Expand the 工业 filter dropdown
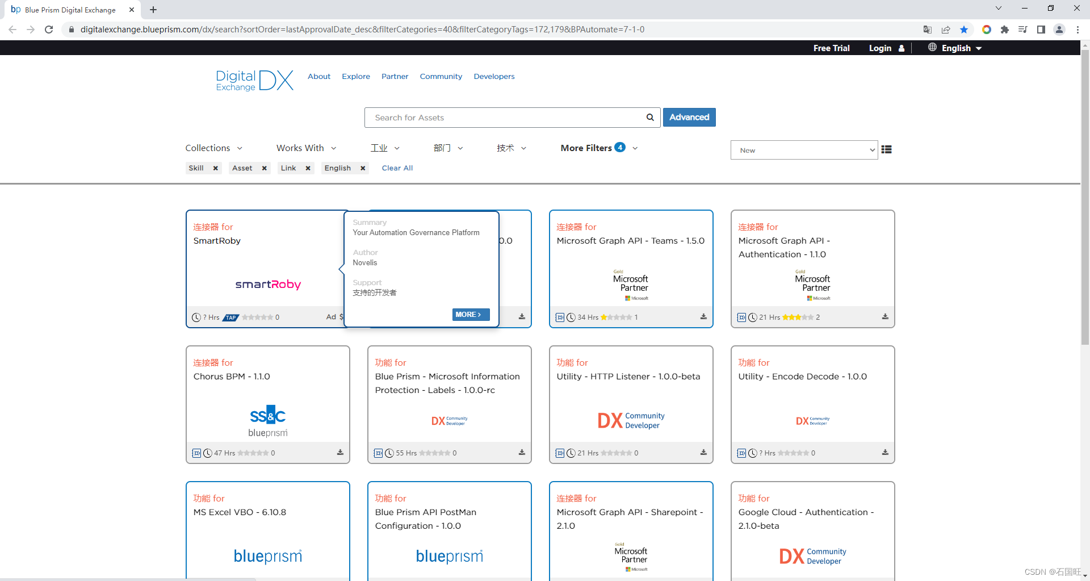Screen dimensions: 1090x581 click(x=385, y=148)
